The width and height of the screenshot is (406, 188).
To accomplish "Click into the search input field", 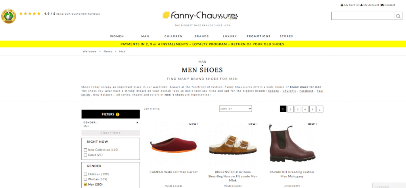I will tap(363, 16).
